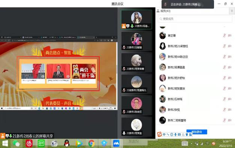Open WeChat from the taskbar
235x148 pixels.
click(x=16, y=144)
